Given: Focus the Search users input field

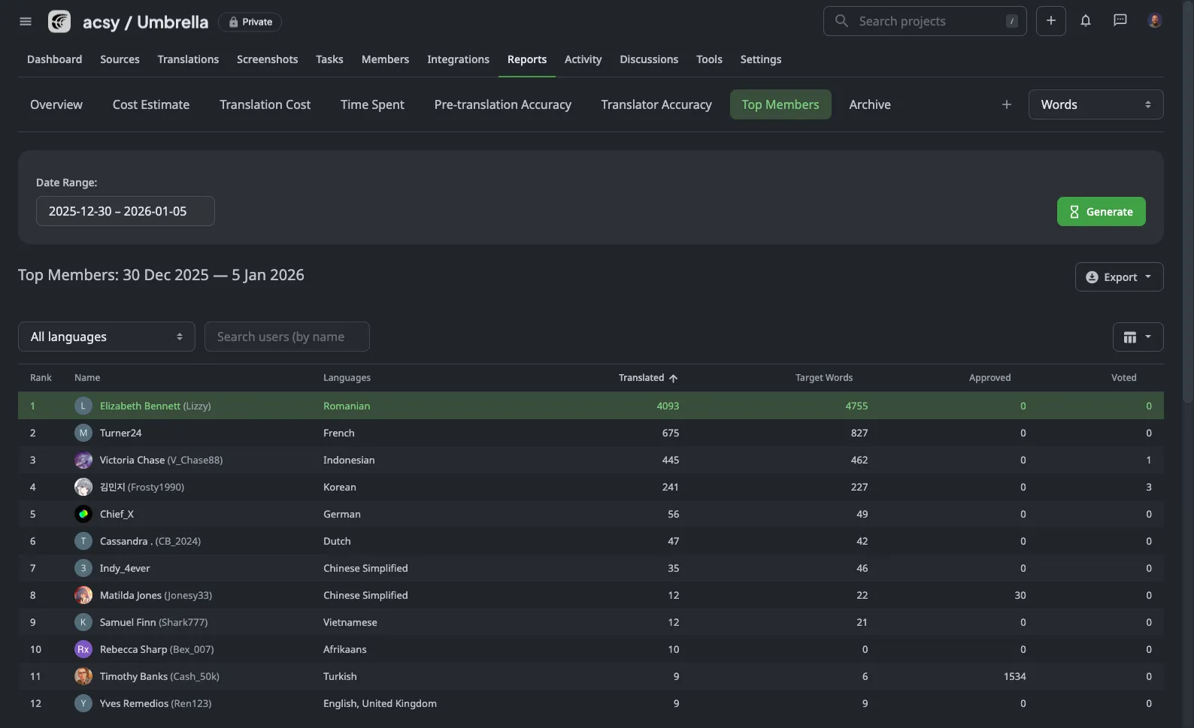Looking at the screenshot, I should tap(286, 337).
